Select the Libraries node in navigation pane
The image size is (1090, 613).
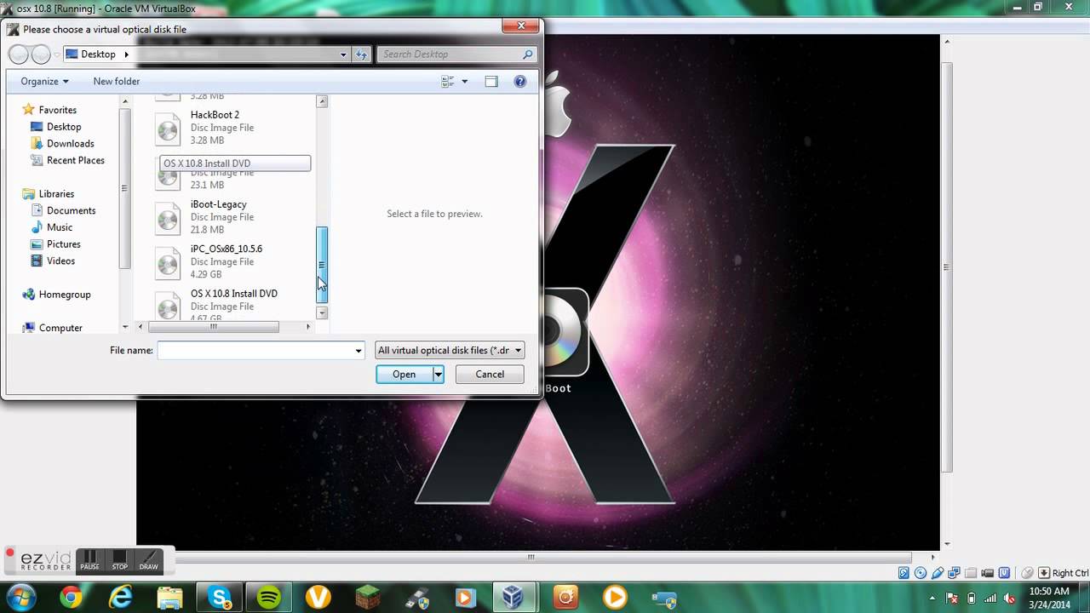(56, 194)
